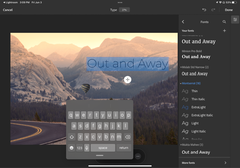
Task: Choose the Mukta Mahee font preview
Action: pos(196,152)
